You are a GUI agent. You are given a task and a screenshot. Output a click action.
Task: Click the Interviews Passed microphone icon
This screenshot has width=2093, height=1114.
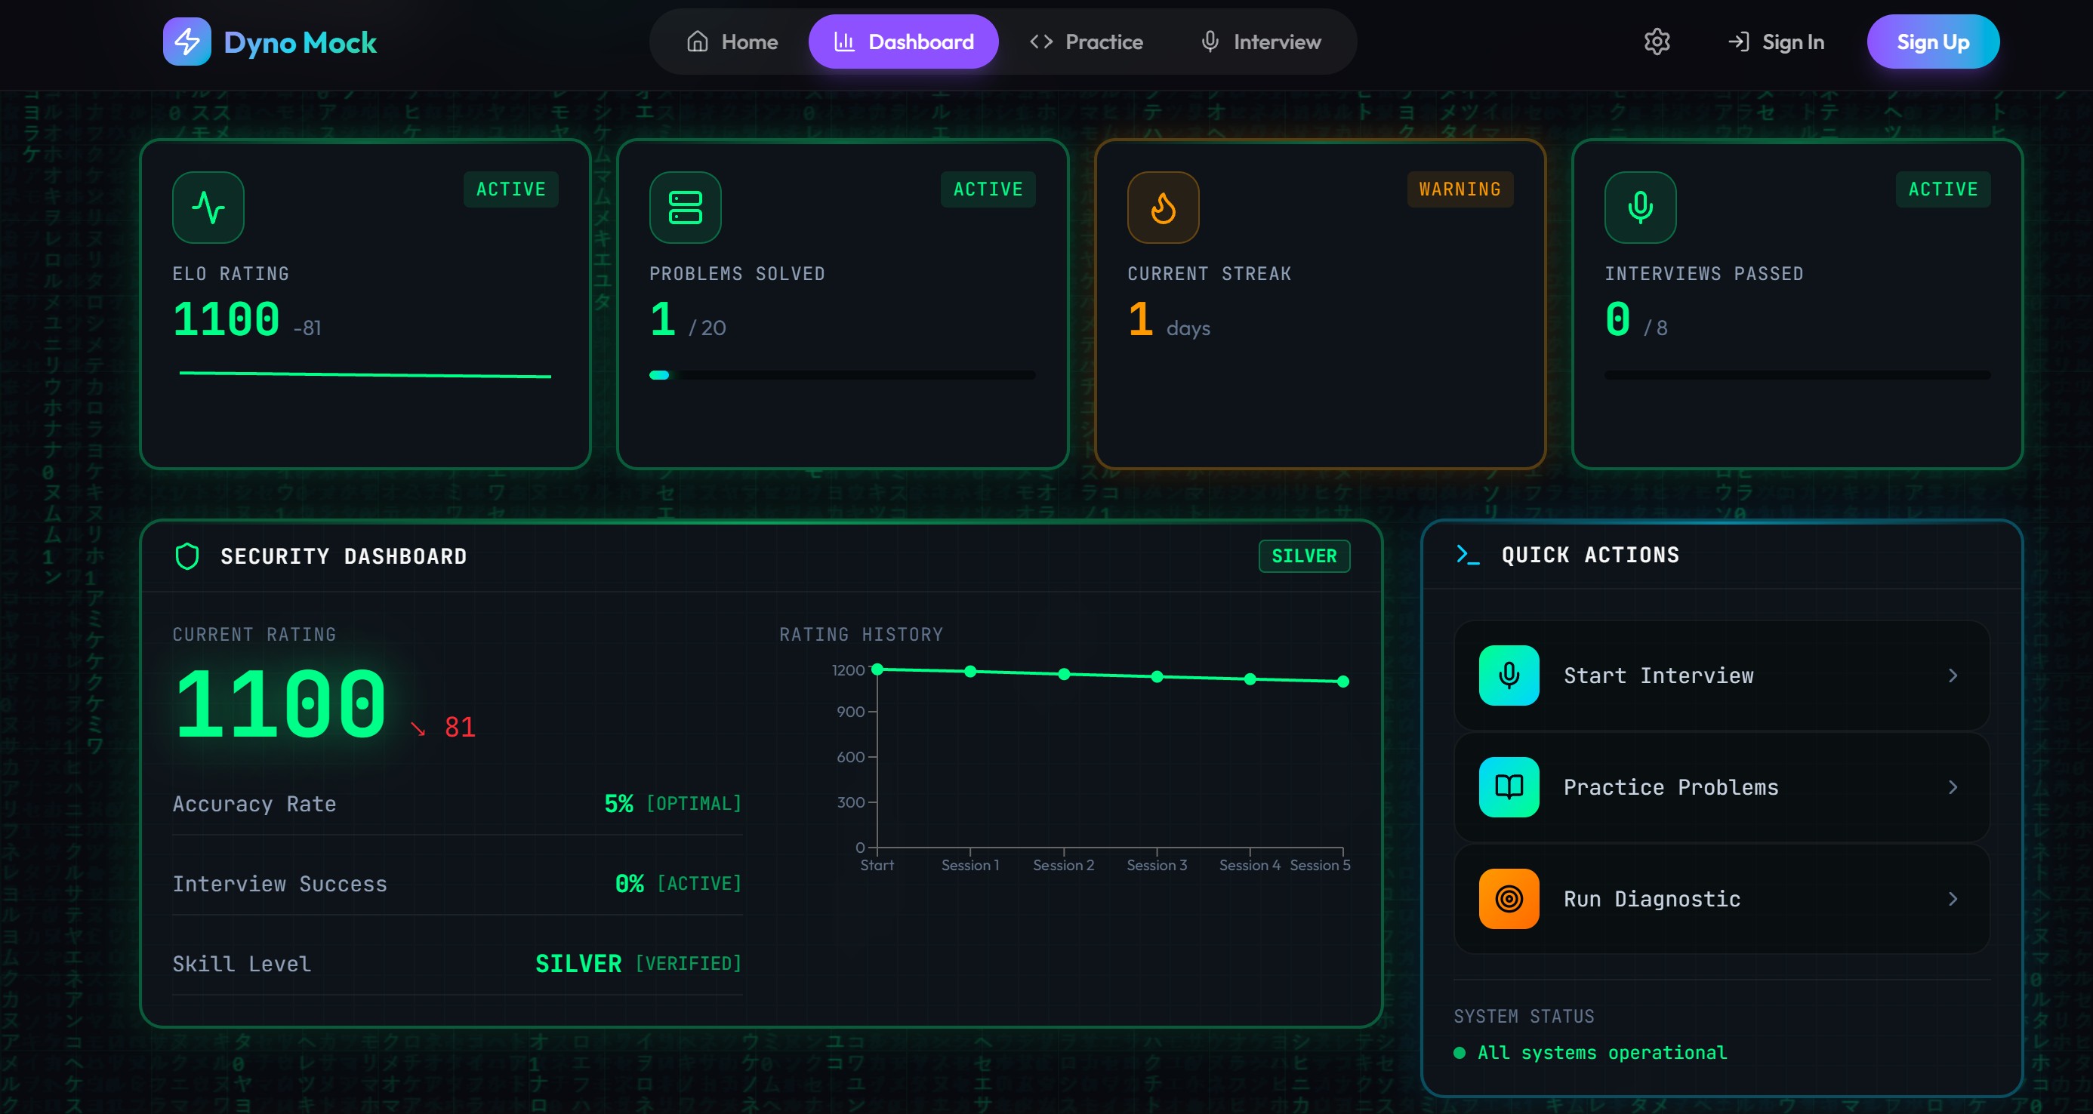point(1640,207)
